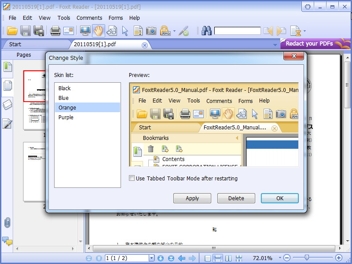This screenshot has height=264, width=352.
Task: Open the Attachments paperclip panel icon
Action: coord(7,222)
